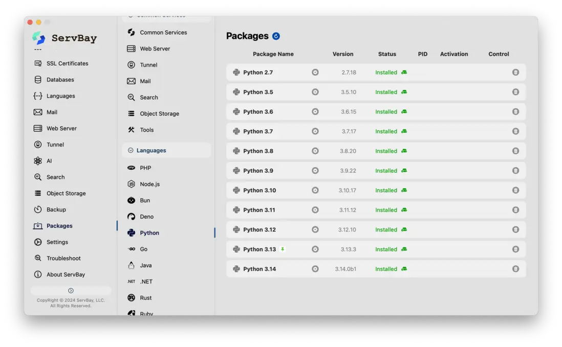
Task: Open Databases in the main sidebar
Action: pyautogui.click(x=60, y=80)
